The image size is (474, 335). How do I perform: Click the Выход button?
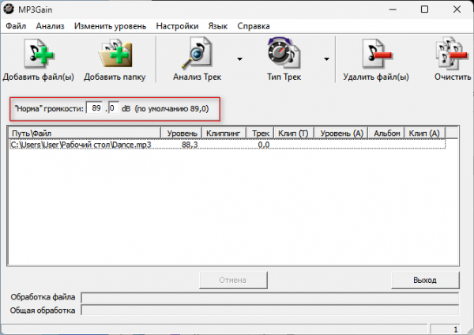tap(425, 280)
